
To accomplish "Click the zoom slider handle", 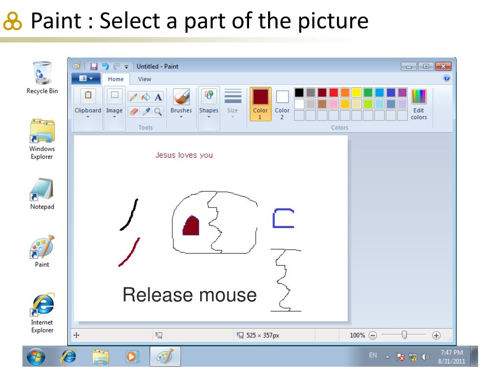I will (404, 335).
